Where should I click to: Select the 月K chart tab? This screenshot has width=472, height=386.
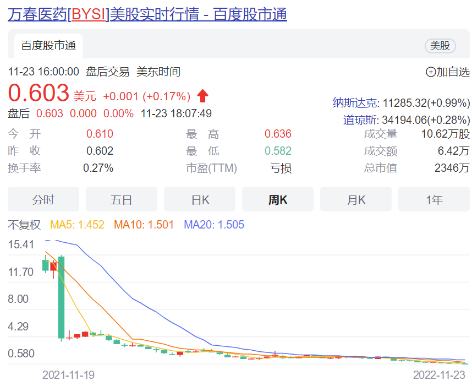coord(356,199)
